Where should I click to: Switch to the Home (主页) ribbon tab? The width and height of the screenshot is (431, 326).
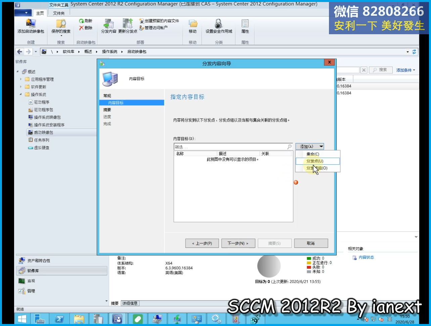[x=40, y=13]
